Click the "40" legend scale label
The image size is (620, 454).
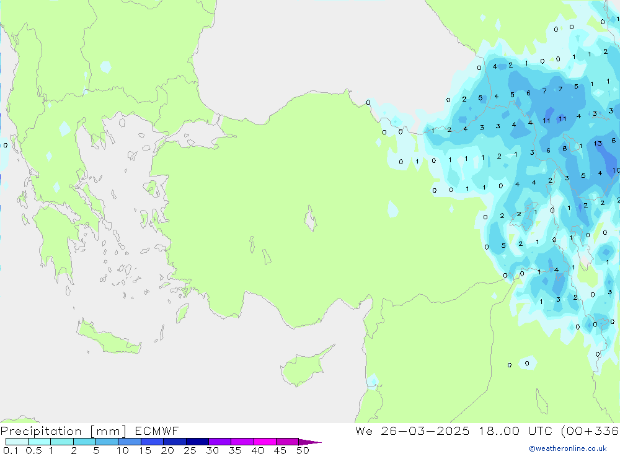(x=258, y=450)
